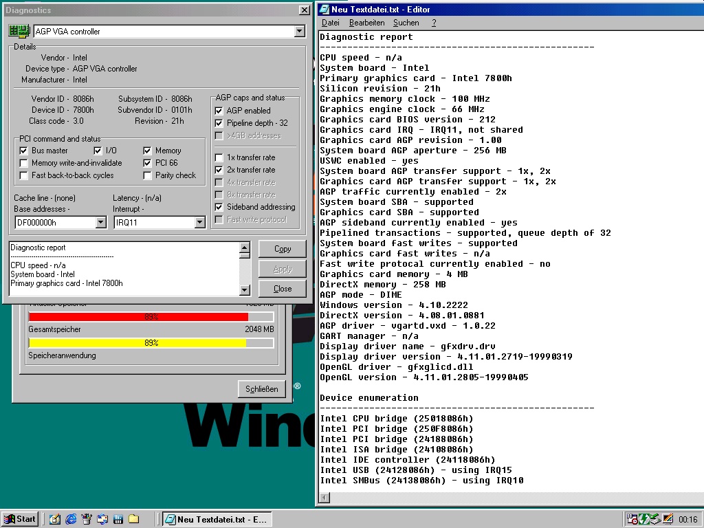704x528 pixels.
Task: Open the ? help menu in Editor
Action: pos(434,23)
